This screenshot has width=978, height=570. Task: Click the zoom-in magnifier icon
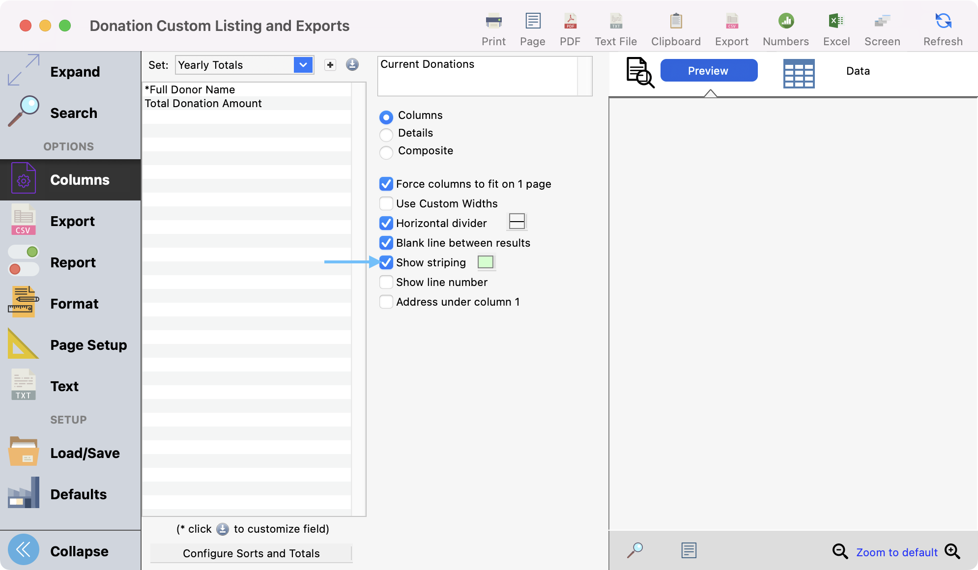pos(952,551)
